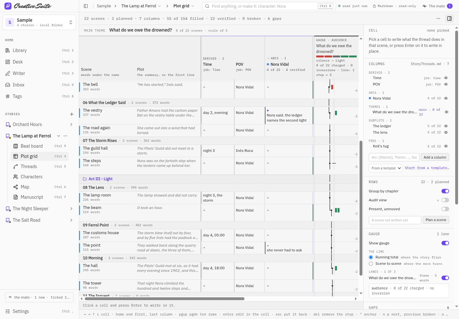The image size is (459, 319).
Task: Click the Add a column button
Action: tap(435, 157)
